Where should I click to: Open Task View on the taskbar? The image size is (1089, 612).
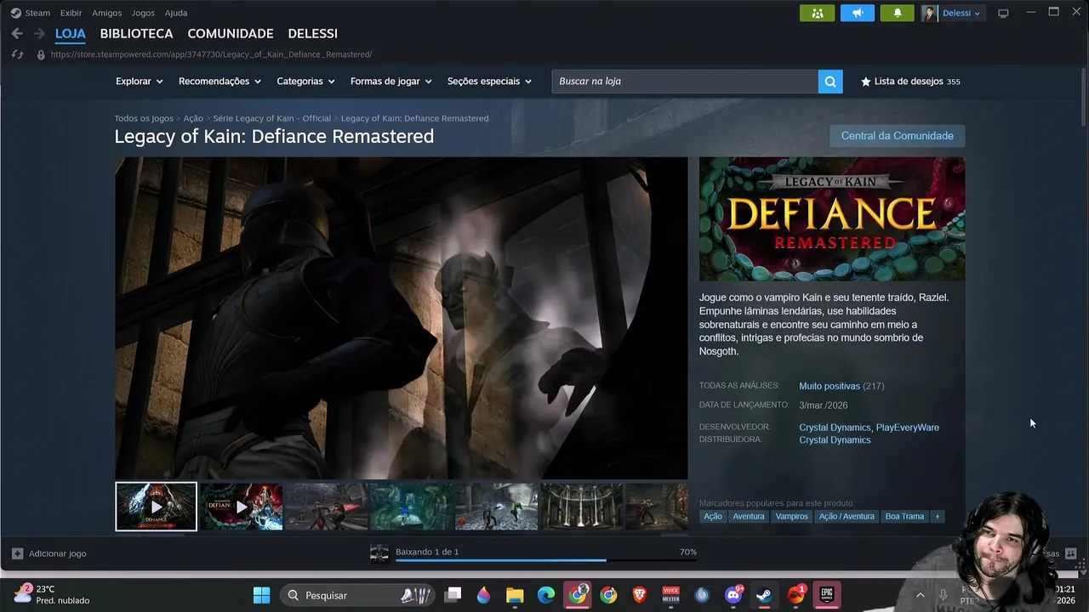click(453, 595)
